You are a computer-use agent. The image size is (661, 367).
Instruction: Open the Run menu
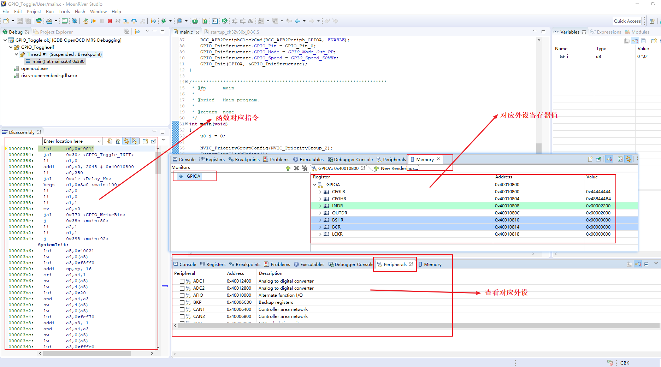(x=50, y=11)
